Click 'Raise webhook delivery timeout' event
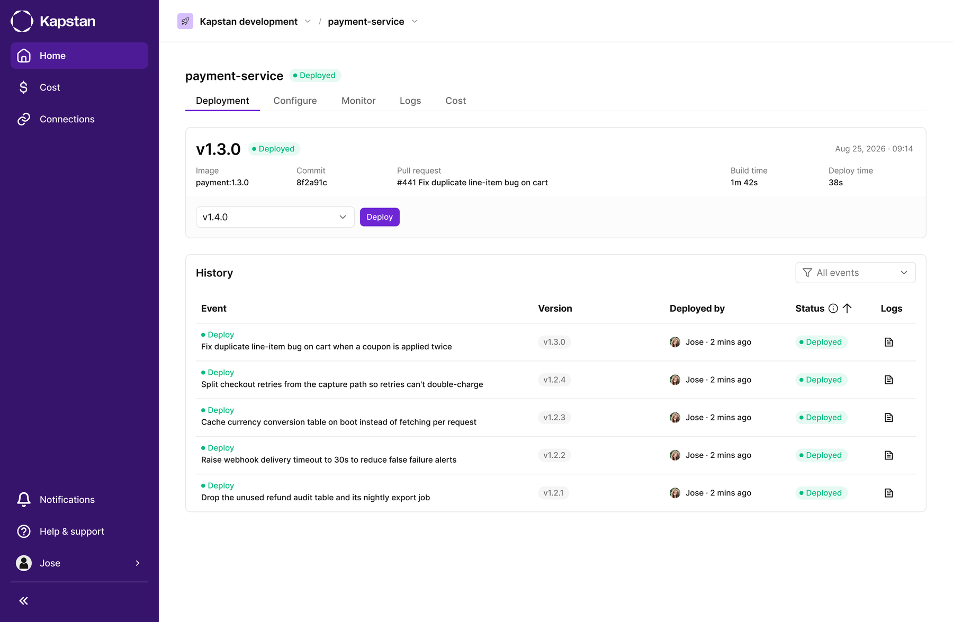Image resolution: width=953 pixels, height=622 pixels. pos(329,460)
